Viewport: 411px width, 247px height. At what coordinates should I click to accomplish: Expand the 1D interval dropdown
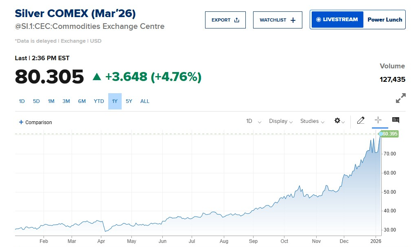pos(254,121)
